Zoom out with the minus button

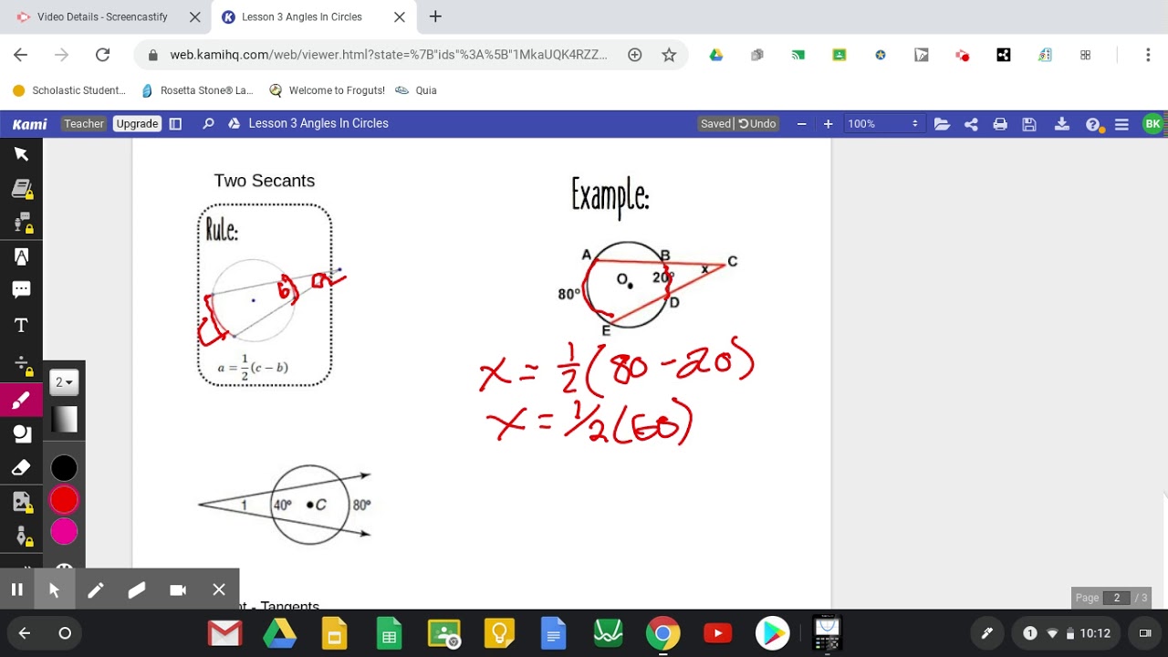(x=801, y=124)
